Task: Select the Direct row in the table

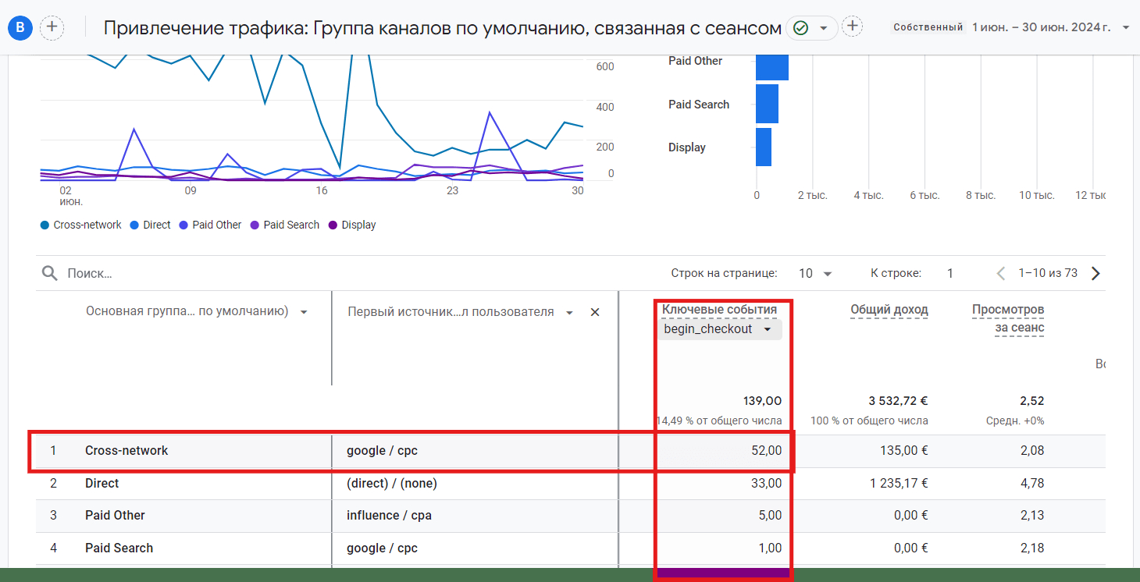Action: pos(102,483)
